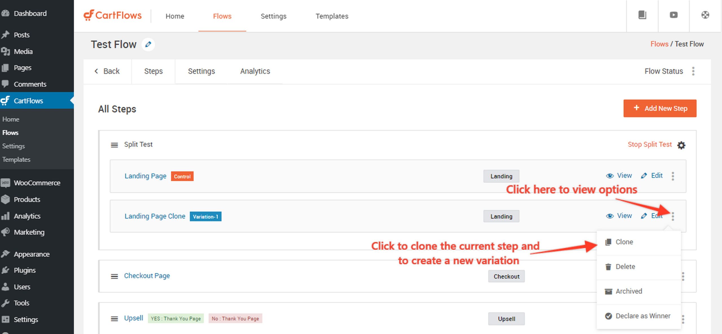
Task: Click the help icon in the top-right corner
Action: click(705, 15)
